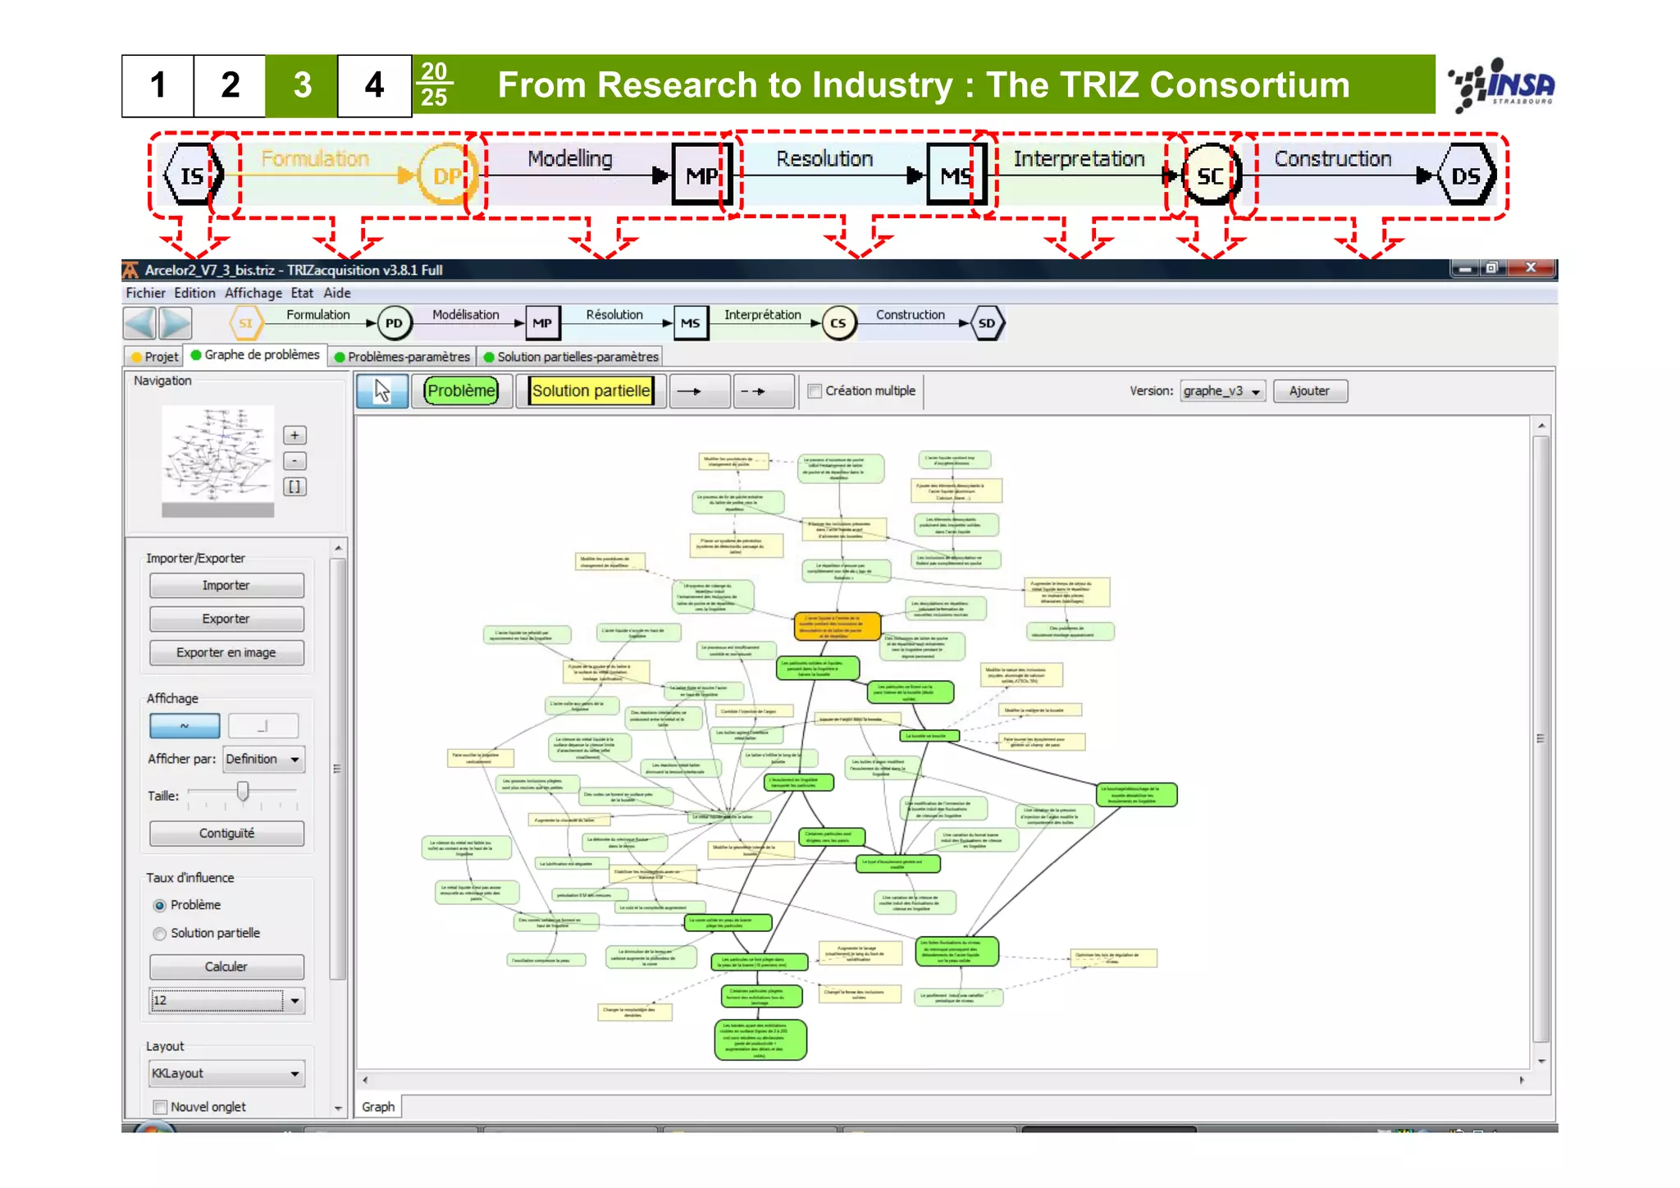Screen dimensions: 1680x1188
Task: Click the Exporter en image button
Action: (x=226, y=652)
